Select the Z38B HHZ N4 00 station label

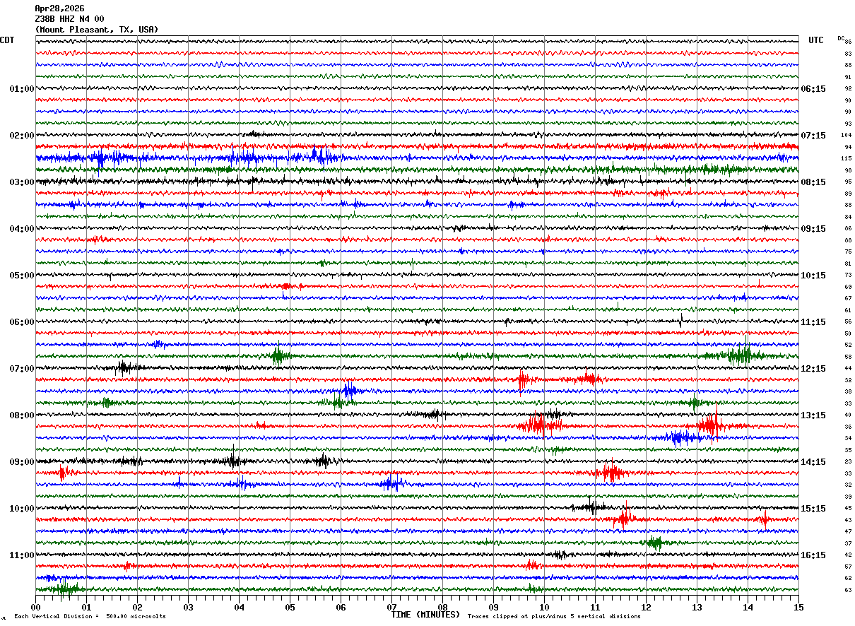pyautogui.click(x=69, y=19)
